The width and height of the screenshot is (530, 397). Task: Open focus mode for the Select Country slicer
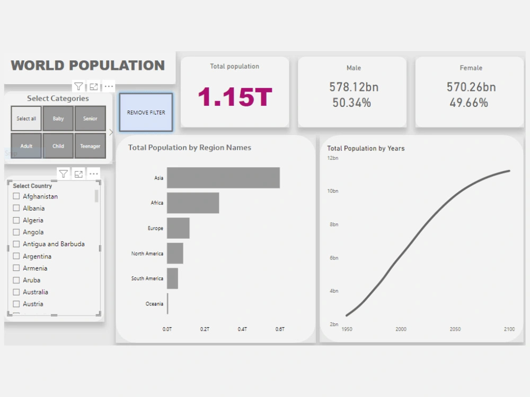point(78,173)
